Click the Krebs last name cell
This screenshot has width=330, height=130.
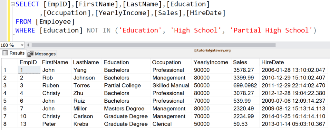[87, 124]
